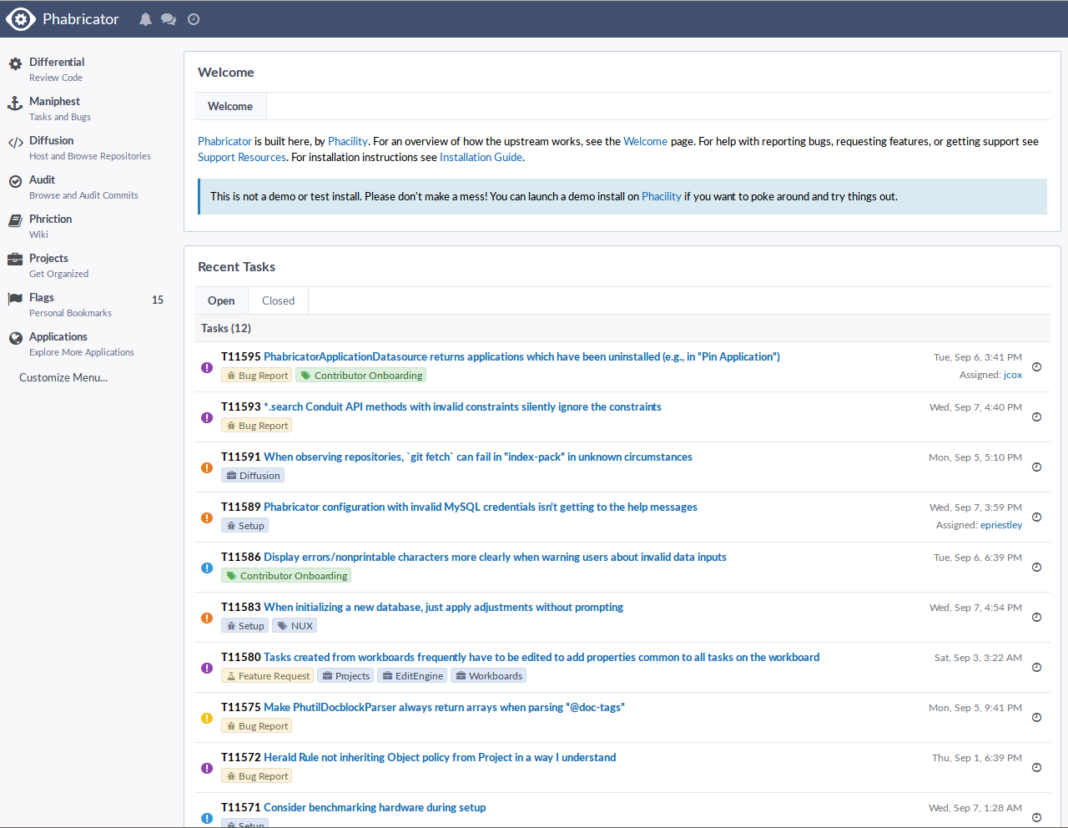Open task T11593 search Conduit API title
This screenshot has width=1068, height=828.
click(x=462, y=406)
